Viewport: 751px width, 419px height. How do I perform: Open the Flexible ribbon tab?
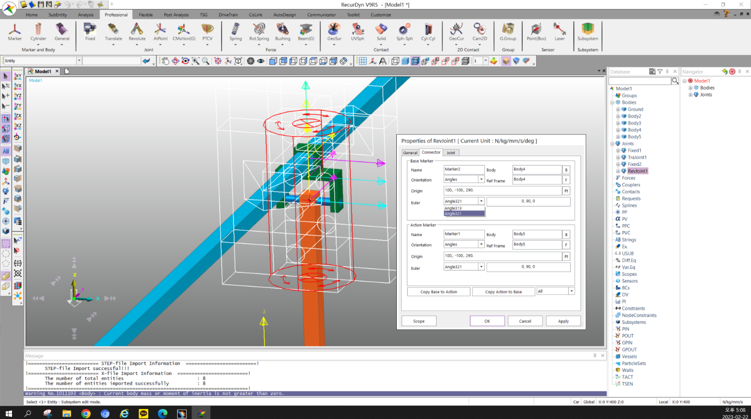[x=146, y=15]
